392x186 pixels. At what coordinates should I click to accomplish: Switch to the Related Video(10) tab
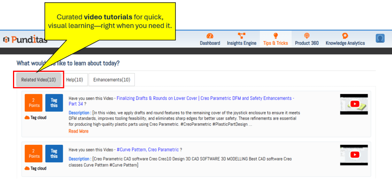point(38,80)
